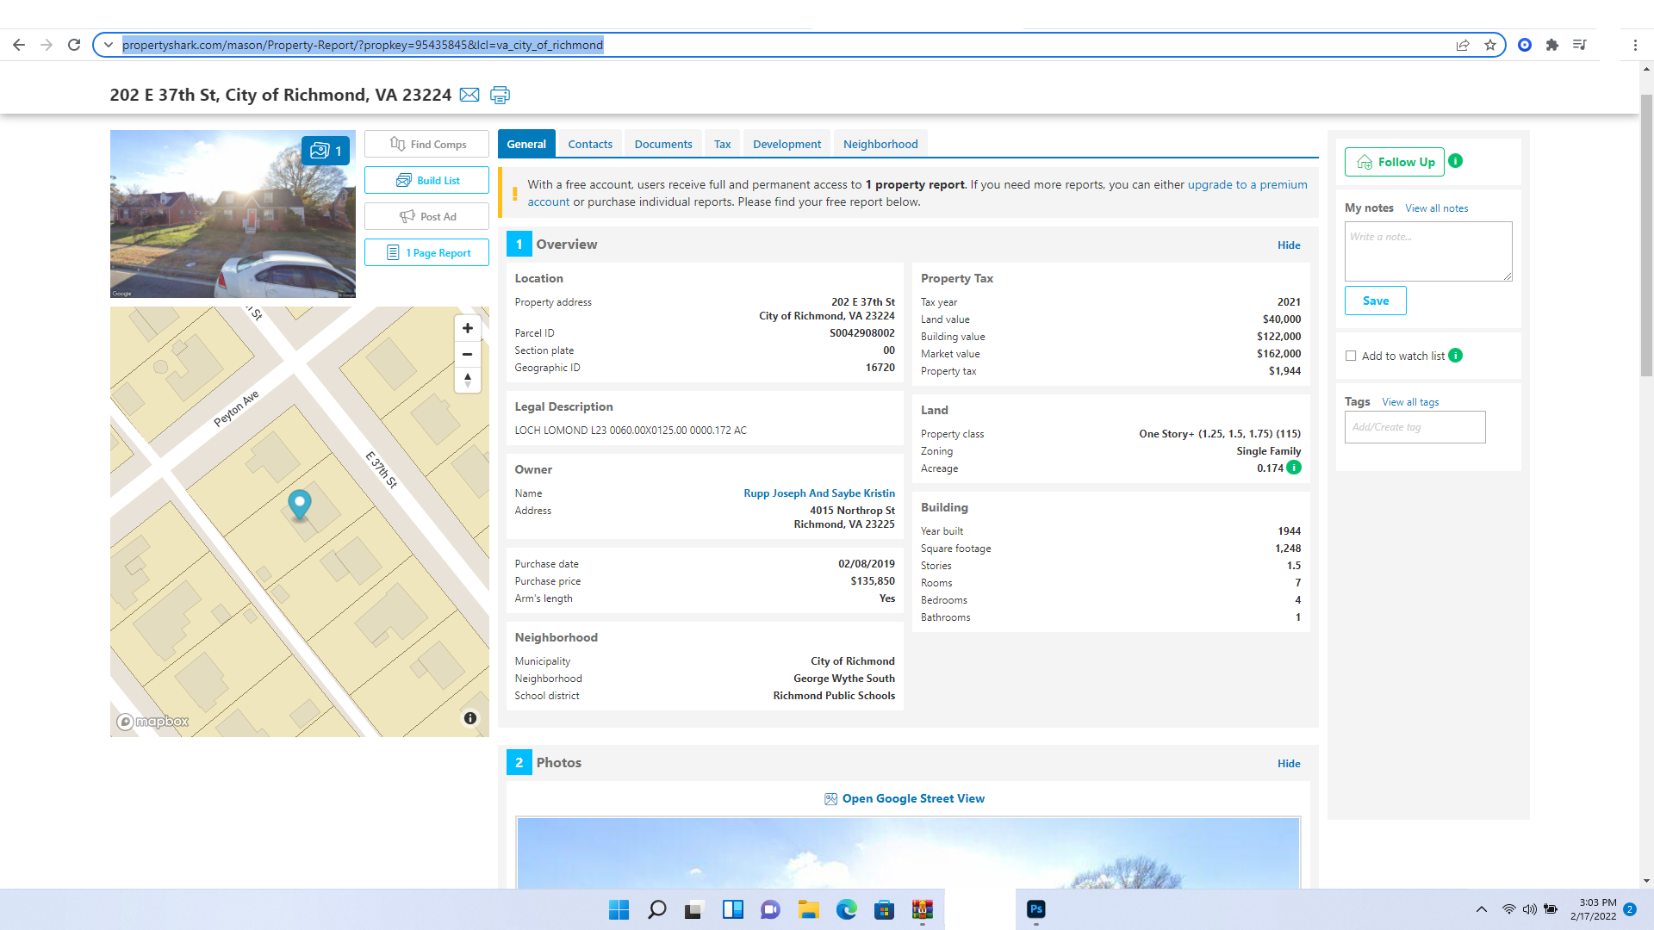This screenshot has height=930, width=1654.
Task: Open the media control icon in toolbar
Action: (x=1580, y=45)
